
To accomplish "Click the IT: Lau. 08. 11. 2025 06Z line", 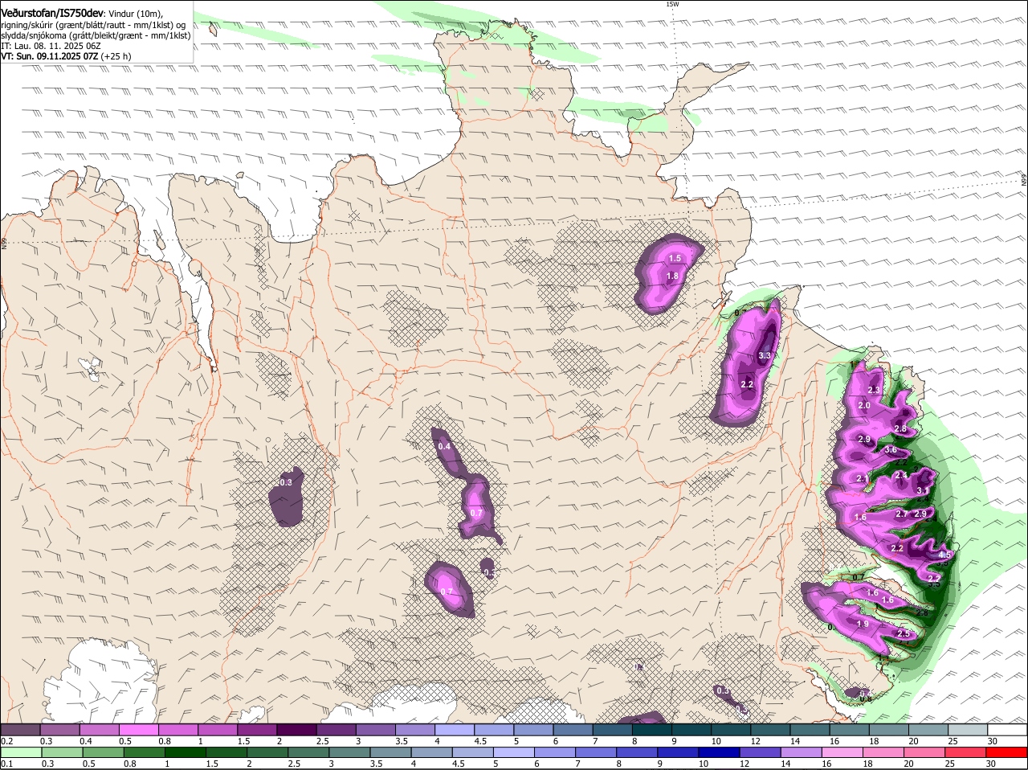I will 51,46.
